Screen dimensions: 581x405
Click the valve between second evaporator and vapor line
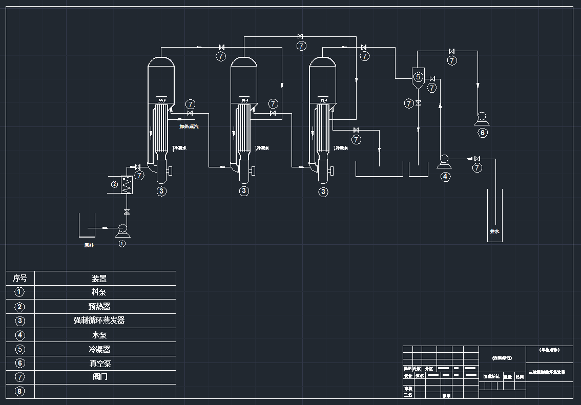(x=273, y=113)
